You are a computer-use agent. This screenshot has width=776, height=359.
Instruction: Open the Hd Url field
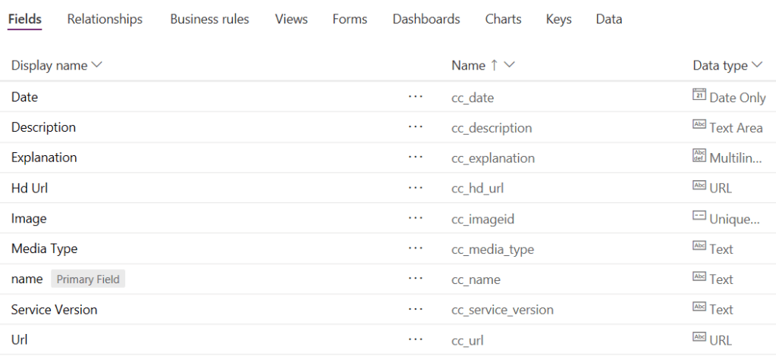(x=30, y=188)
